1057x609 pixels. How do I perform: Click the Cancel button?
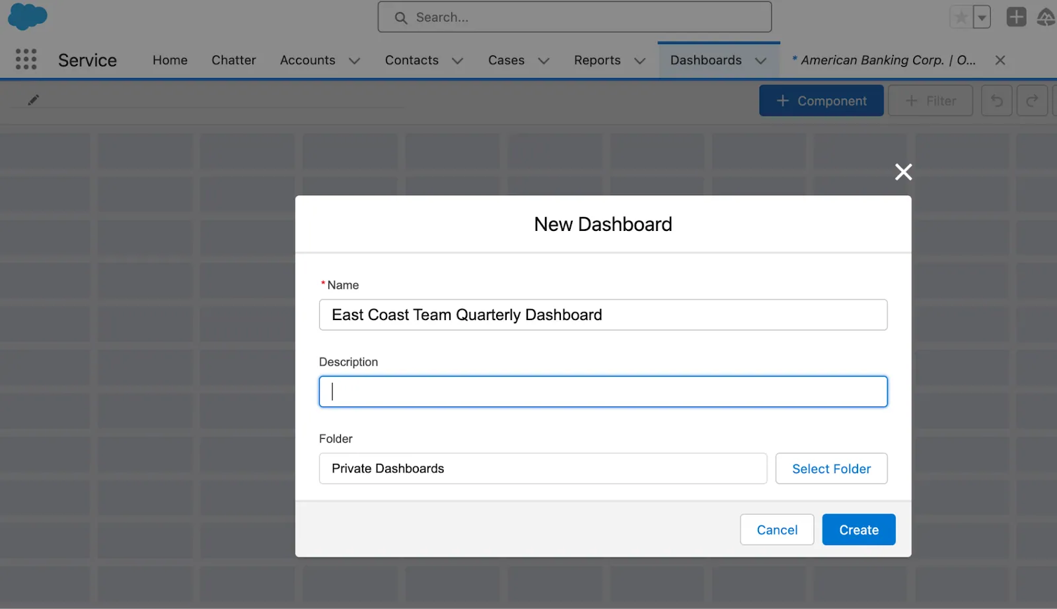pyautogui.click(x=777, y=530)
